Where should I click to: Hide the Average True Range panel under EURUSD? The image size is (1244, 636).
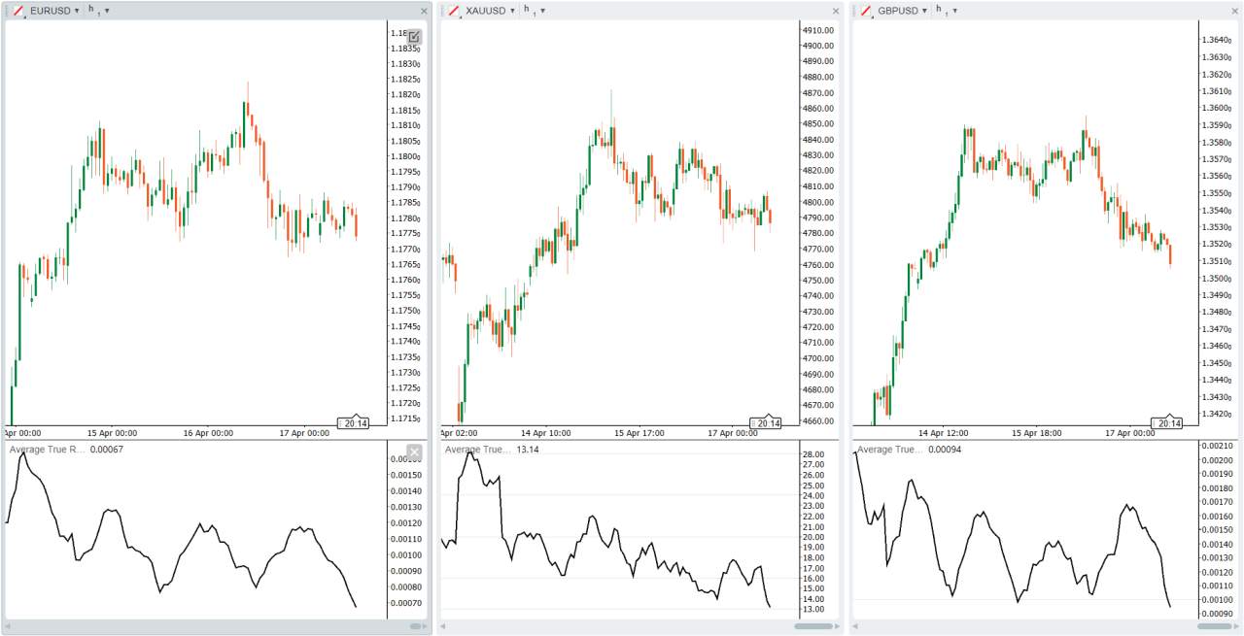414,452
